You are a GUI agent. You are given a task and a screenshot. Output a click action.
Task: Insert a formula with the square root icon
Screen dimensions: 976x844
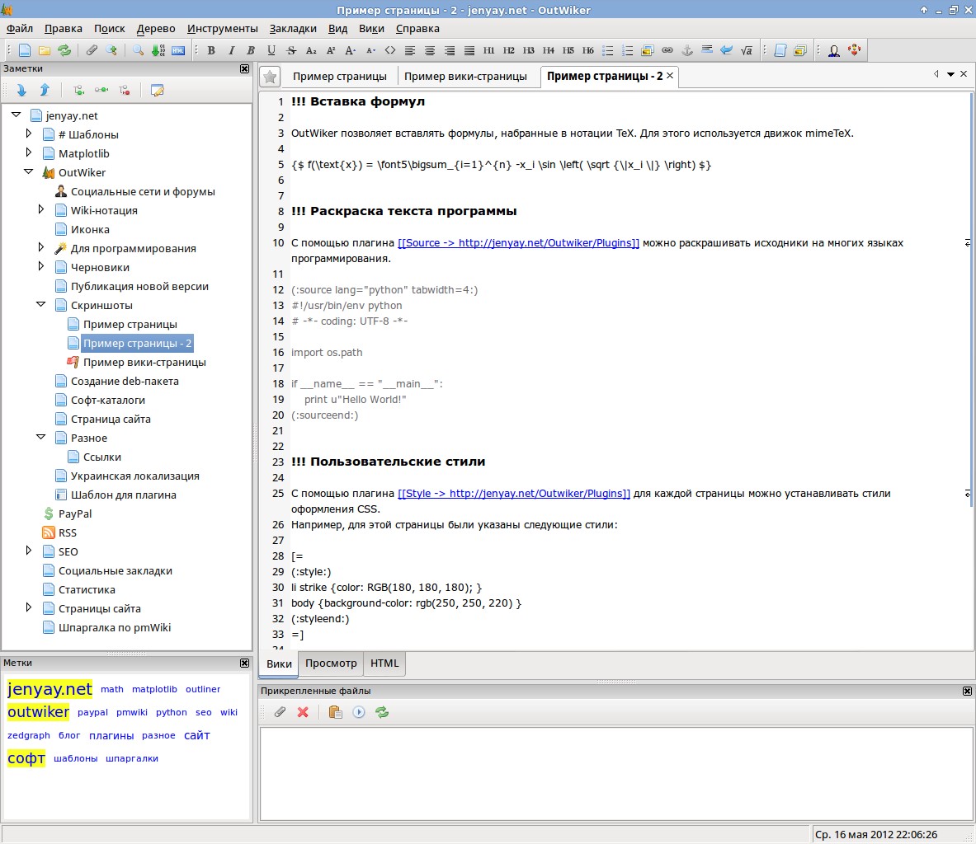(x=747, y=50)
